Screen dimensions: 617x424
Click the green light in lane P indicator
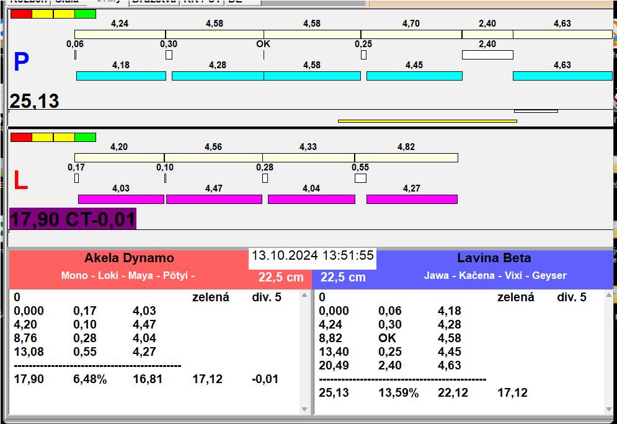point(85,14)
